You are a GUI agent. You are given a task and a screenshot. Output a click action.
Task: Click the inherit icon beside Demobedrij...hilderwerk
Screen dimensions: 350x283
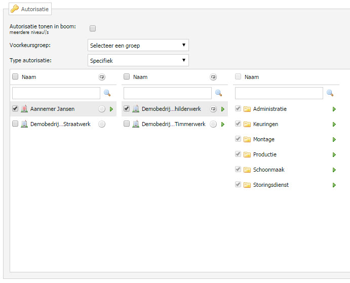point(213,109)
